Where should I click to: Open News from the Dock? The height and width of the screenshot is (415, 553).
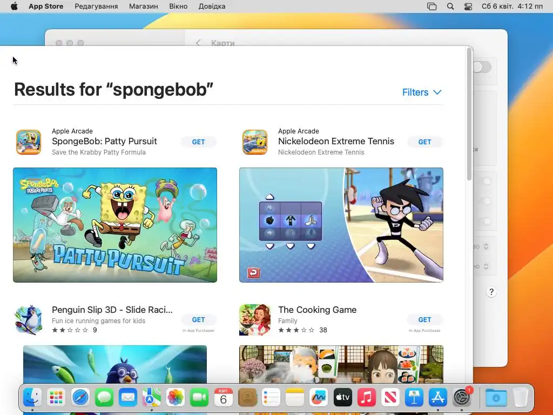pos(390,398)
